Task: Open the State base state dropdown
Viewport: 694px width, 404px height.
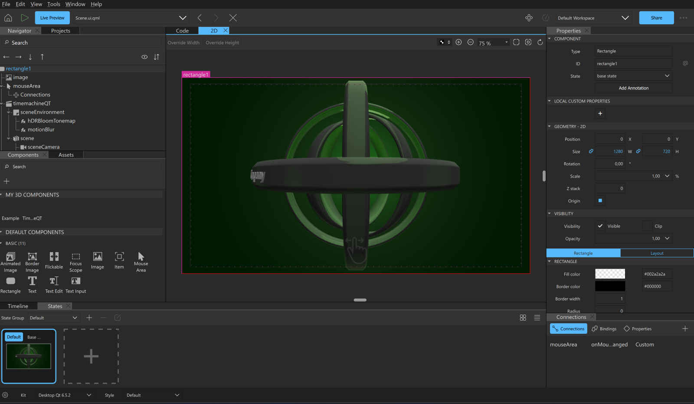Action: 633,76
